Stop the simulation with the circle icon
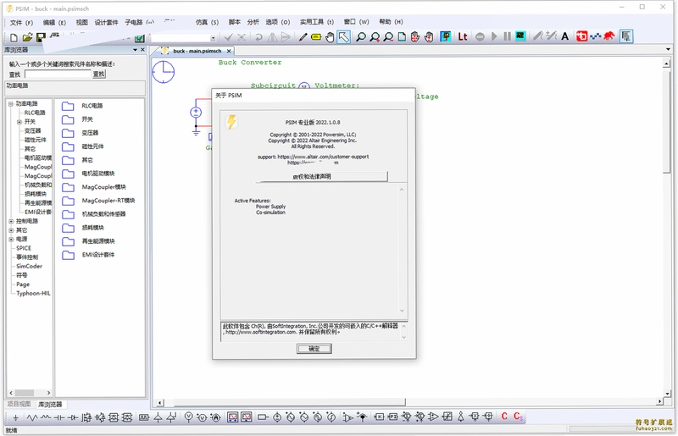Screen dimensions: 678x436 point(480,36)
